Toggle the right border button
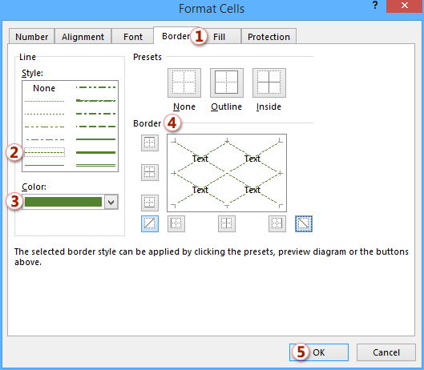424x370 pixels. pos(277,223)
